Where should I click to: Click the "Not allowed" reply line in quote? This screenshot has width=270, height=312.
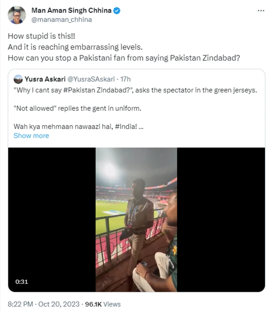77,108
